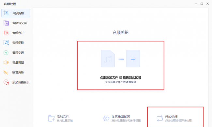Click the 音量调整 speaker icon
Image resolution: width=212 pixels, height=127 pixels.
[x=6, y=63]
